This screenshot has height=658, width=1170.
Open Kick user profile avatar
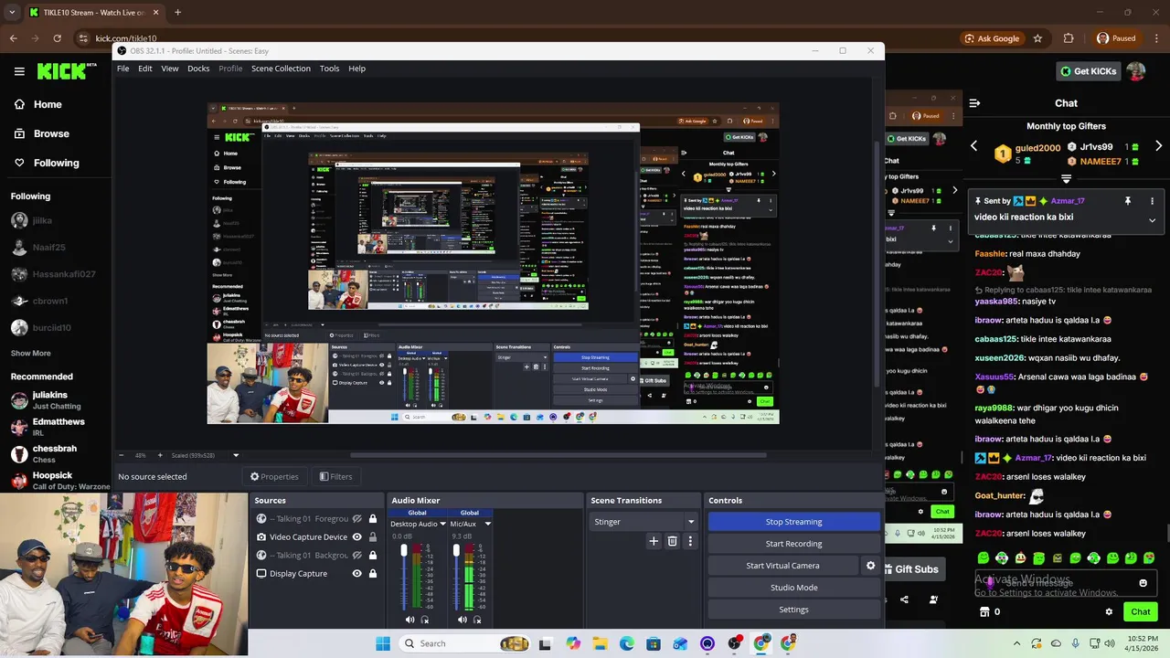(x=1135, y=71)
